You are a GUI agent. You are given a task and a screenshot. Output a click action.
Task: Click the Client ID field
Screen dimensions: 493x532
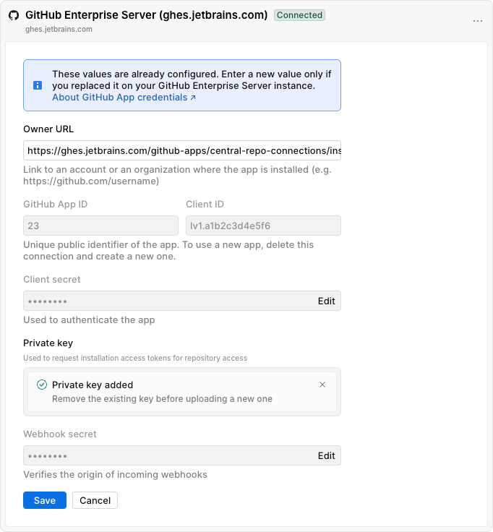point(263,226)
